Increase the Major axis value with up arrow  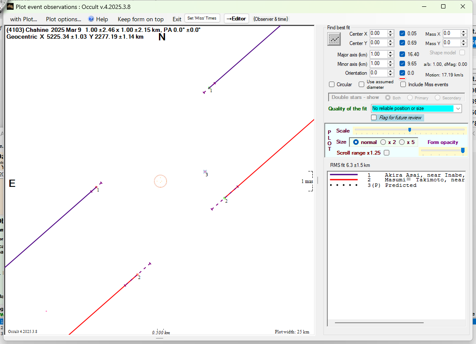click(x=391, y=52)
